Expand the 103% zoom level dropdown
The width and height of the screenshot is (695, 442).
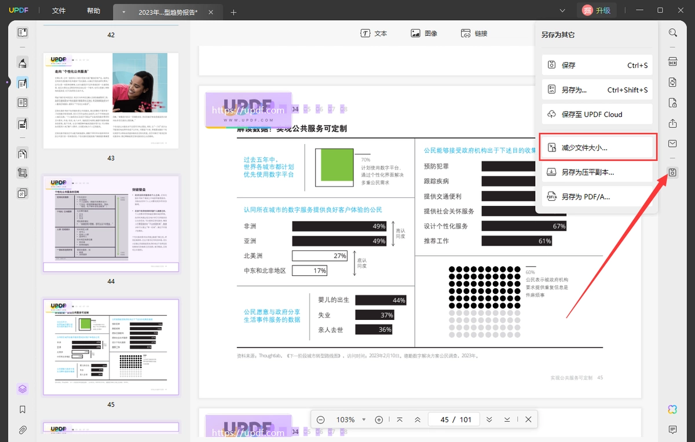coord(364,419)
